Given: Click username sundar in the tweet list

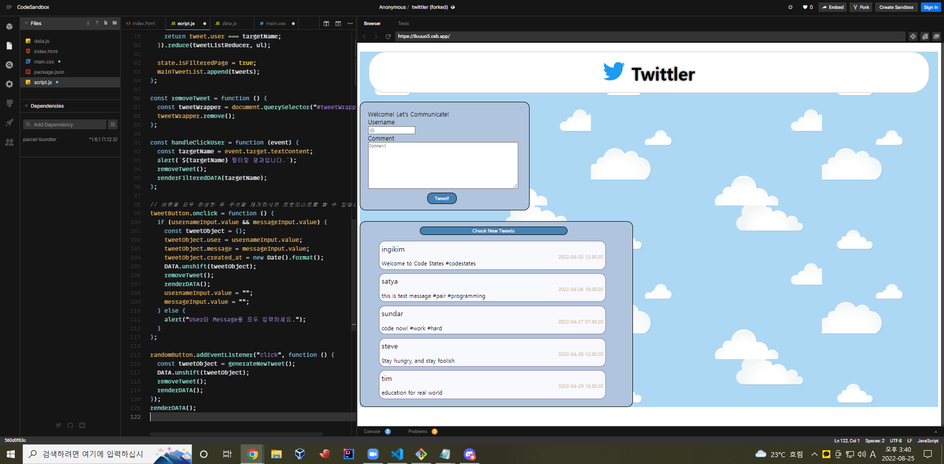Looking at the screenshot, I should tap(392, 314).
